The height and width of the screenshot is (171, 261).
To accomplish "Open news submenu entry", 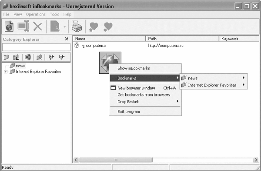I will pos(214,78).
